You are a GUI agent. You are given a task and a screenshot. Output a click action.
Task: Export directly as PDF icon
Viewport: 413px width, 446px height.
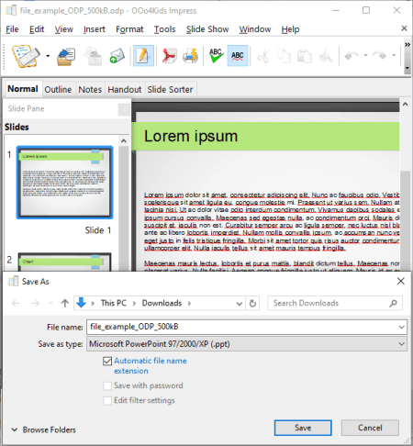[x=169, y=56]
